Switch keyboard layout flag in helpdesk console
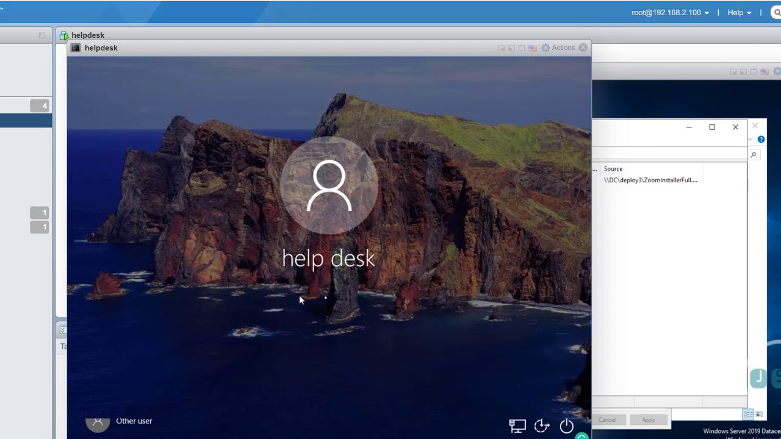 click(532, 48)
